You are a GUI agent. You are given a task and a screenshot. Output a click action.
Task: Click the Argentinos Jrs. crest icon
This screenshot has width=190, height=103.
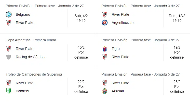coord(105,23)
